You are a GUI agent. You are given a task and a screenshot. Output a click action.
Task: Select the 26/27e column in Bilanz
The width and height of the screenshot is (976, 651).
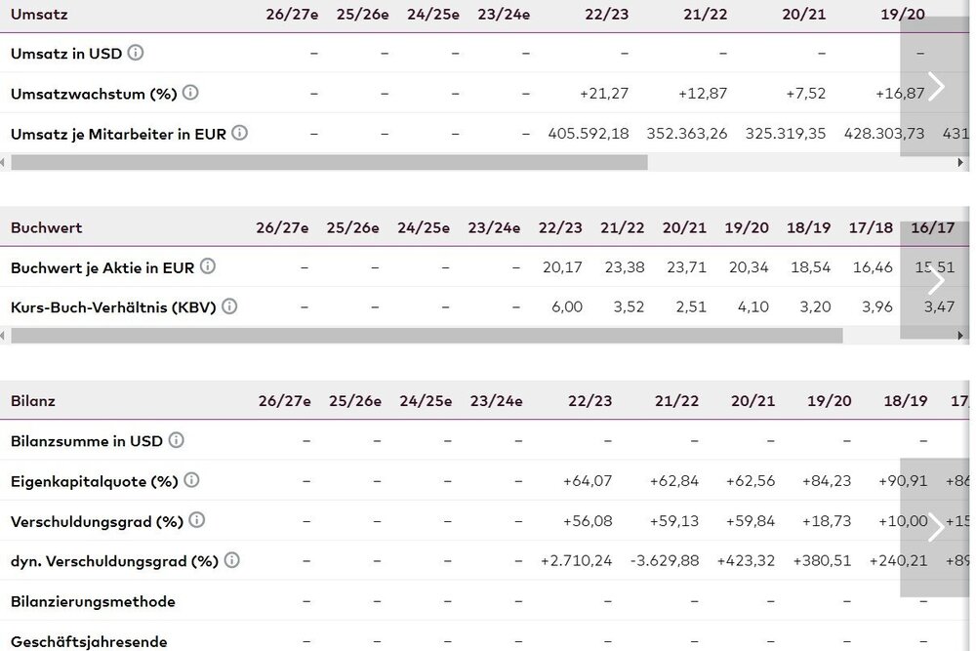tap(285, 400)
